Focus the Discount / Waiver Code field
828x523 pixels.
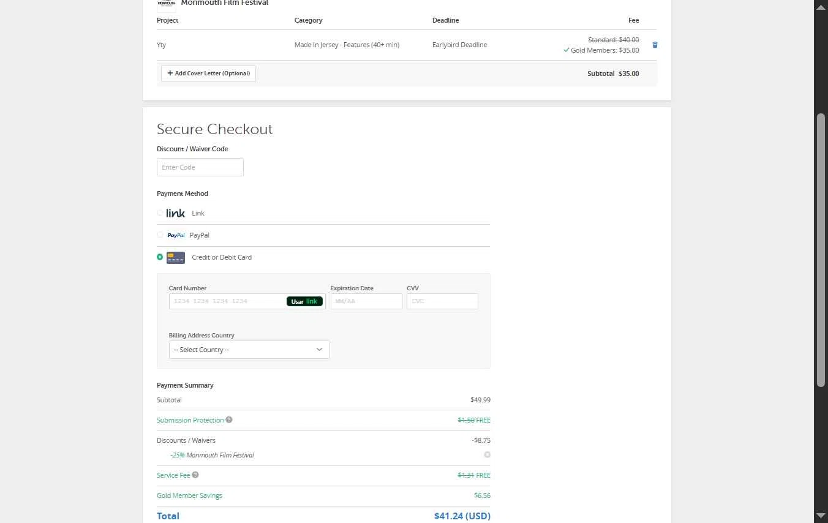[200, 167]
